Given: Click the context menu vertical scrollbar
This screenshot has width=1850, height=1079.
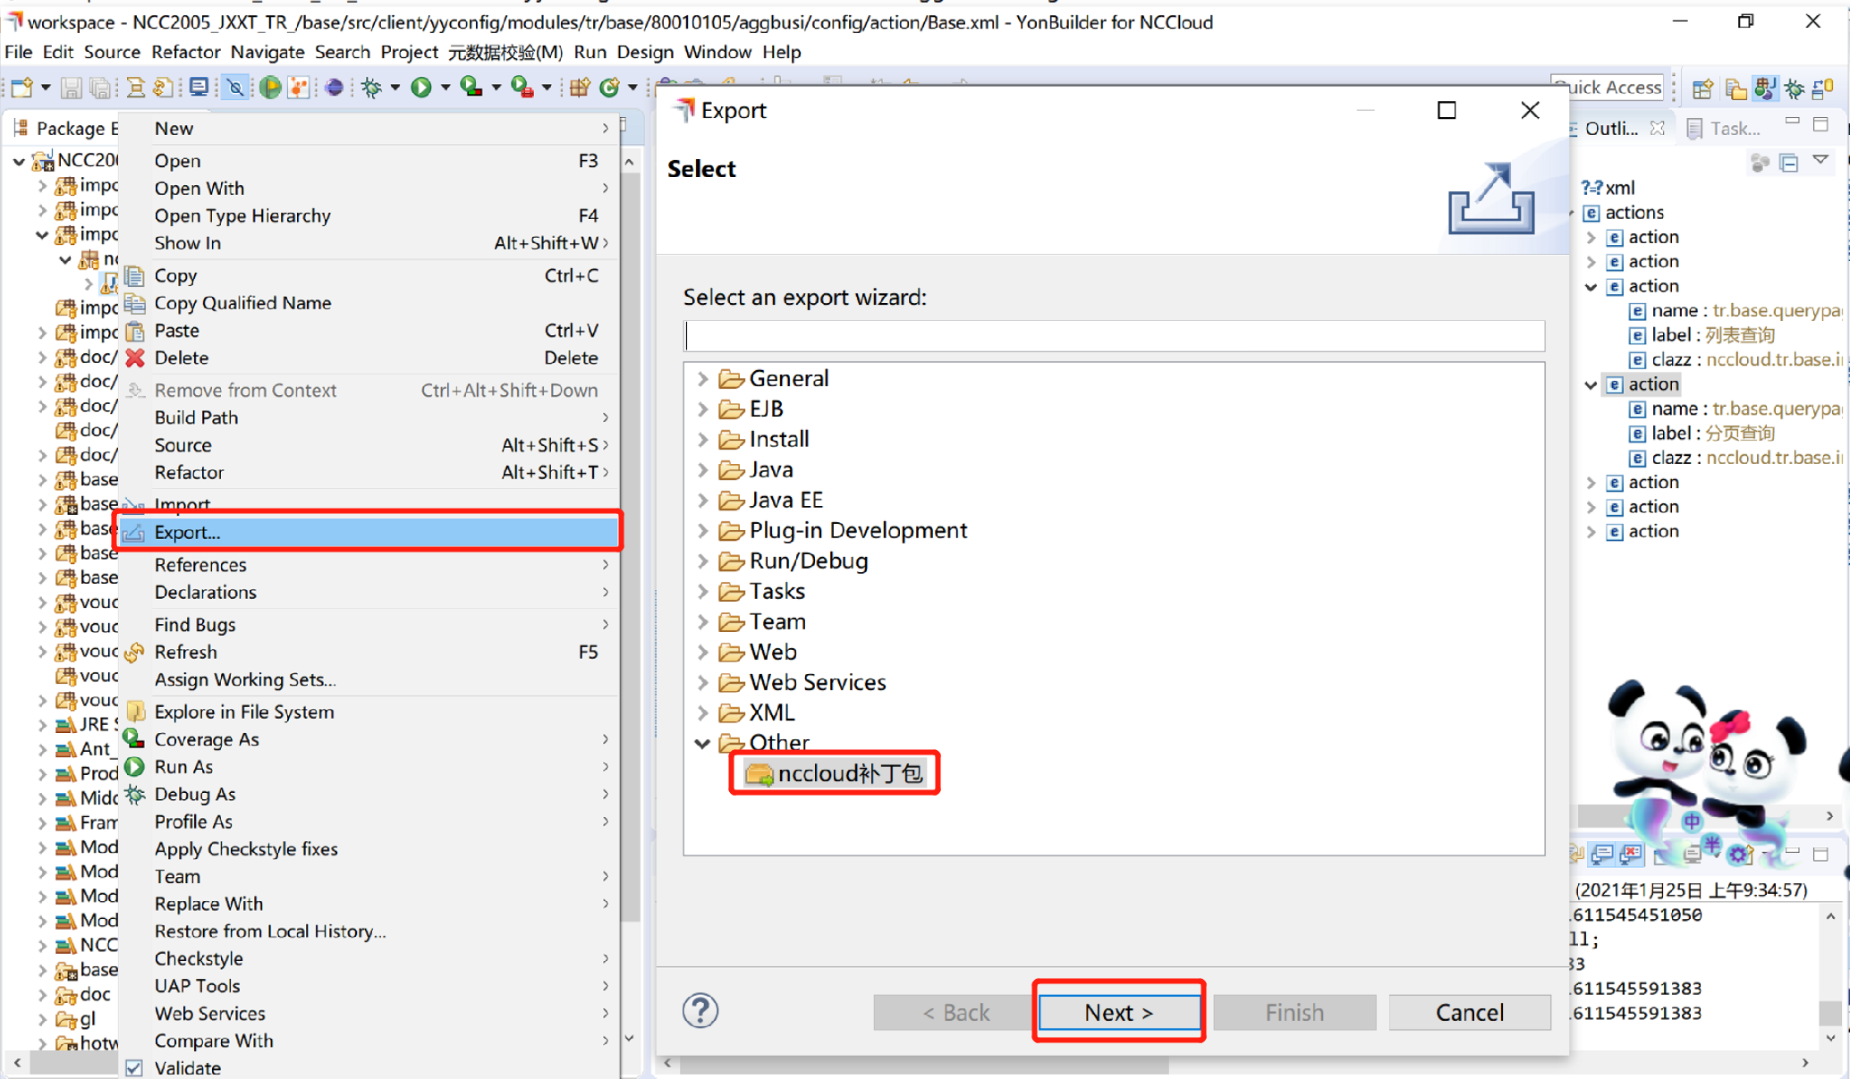Looking at the screenshot, I should pos(630,536).
